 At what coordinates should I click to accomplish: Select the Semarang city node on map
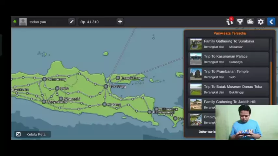click(45, 79)
